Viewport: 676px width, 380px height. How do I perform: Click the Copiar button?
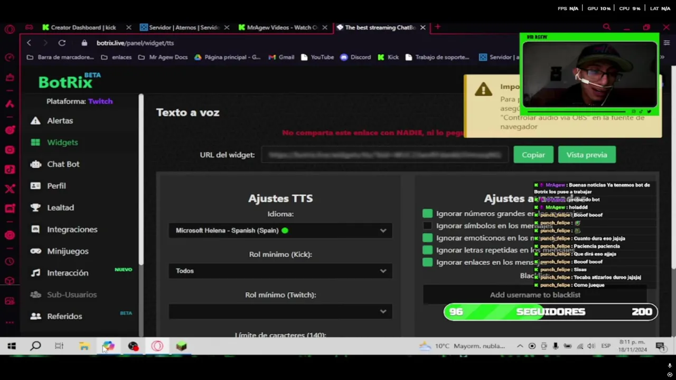(x=533, y=155)
